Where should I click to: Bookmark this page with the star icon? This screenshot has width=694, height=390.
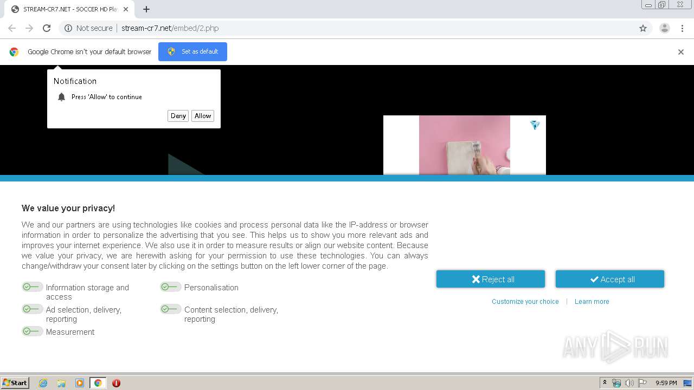tap(643, 28)
